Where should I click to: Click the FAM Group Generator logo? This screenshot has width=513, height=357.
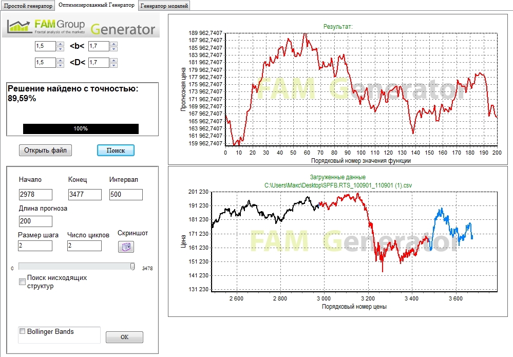[x=81, y=26]
